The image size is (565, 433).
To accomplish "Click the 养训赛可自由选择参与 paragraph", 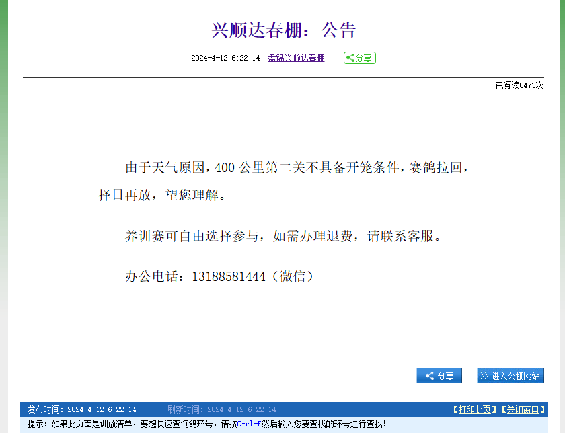I will click(282, 236).
